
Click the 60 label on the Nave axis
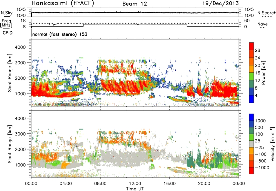[x=247, y=21]
